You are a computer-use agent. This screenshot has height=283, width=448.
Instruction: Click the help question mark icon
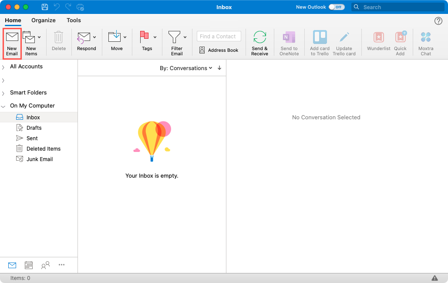click(438, 20)
